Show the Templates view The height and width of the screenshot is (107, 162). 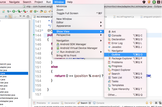pyautogui.click(x=125, y=85)
